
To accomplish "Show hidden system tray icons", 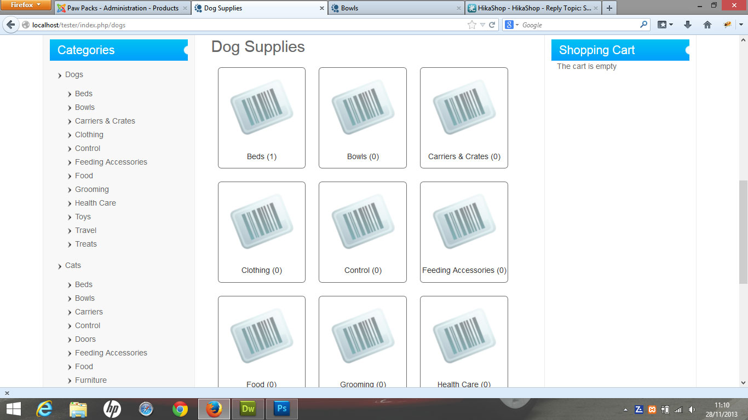I will coord(626,410).
